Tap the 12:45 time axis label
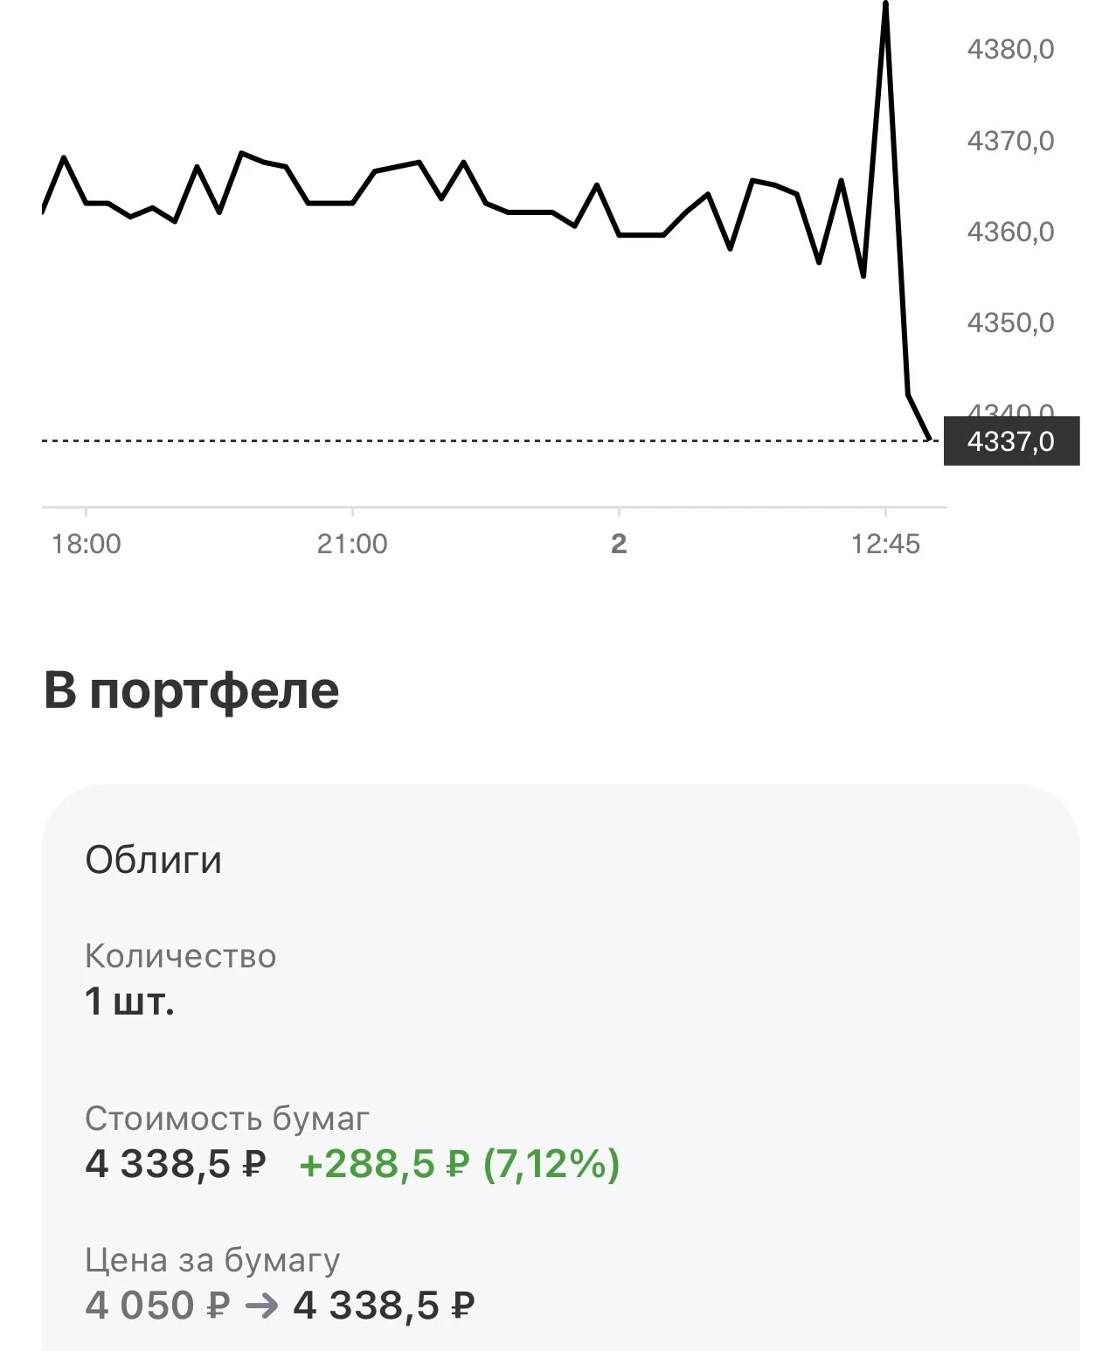This screenshot has height=1351, width=1116. [x=885, y=544]
